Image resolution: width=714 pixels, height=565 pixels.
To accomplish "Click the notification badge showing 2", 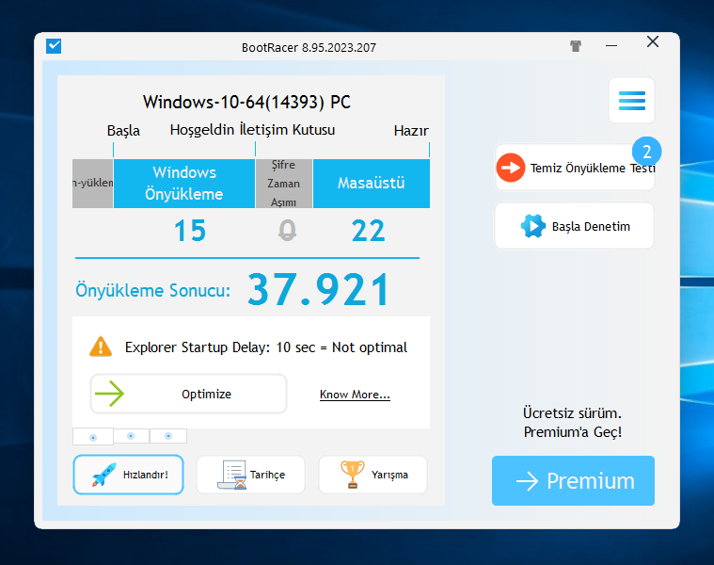I will click(x=646, y=152).
